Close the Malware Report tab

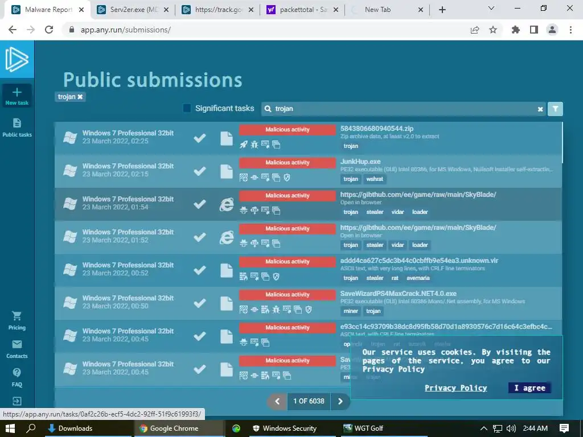[x=81, y=10]
